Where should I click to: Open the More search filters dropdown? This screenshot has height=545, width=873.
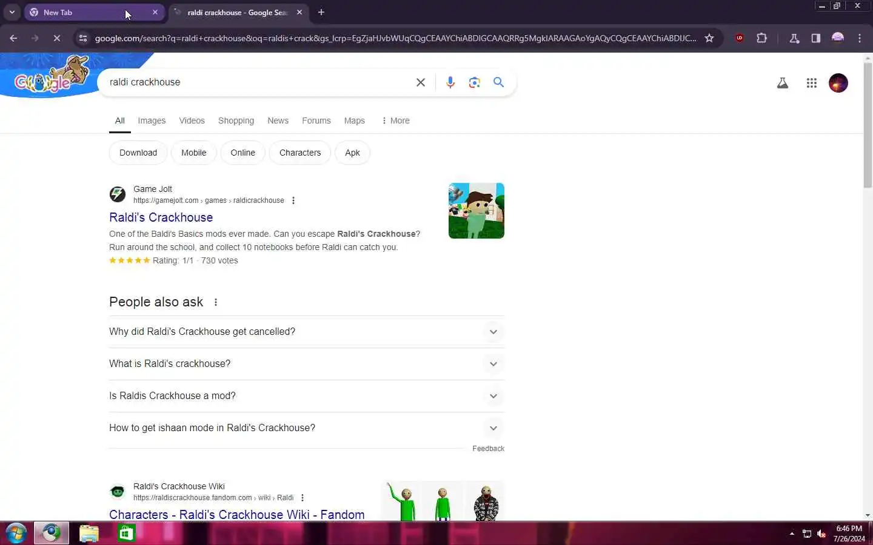point(395,121)
